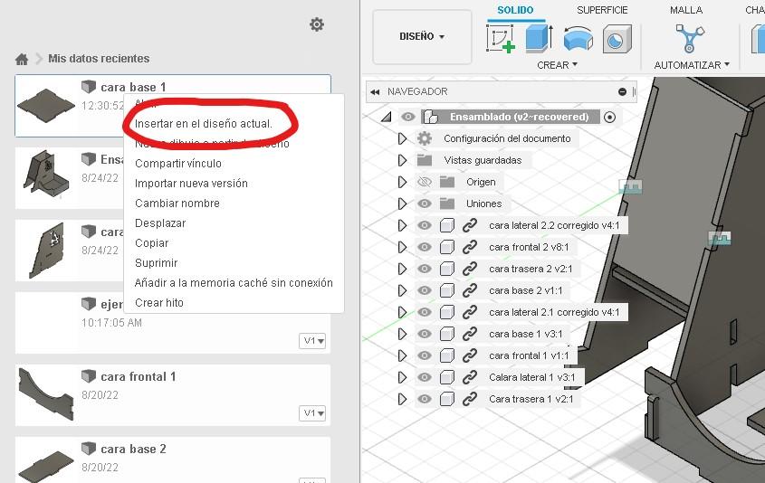Hide cara trasera 2 v2:1 component
The width and height of the screenshot is (765, 483).
(x=425, y=269)
